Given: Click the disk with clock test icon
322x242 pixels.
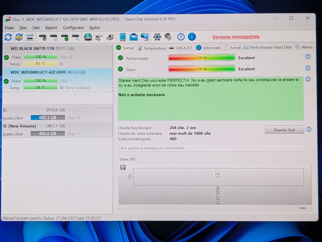Looking at the screenshot, I should point(54,37).
